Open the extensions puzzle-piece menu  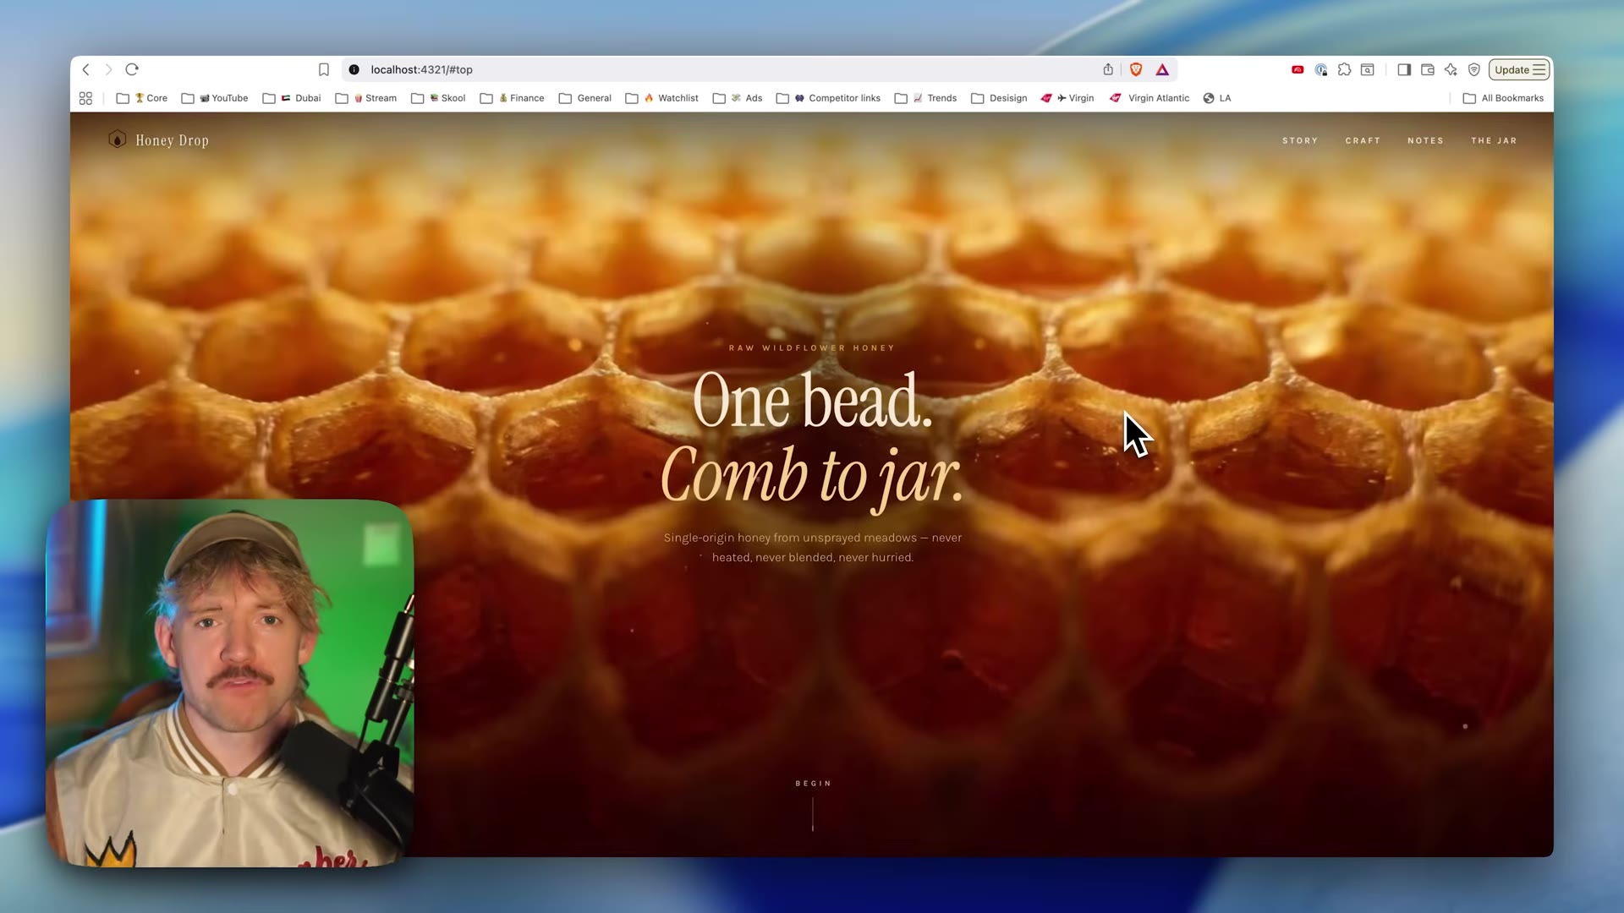(x=1344, y=69)
